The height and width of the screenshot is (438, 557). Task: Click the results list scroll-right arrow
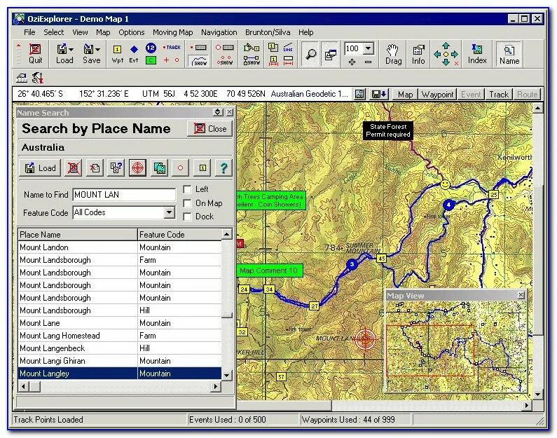(x=215, y=386)
